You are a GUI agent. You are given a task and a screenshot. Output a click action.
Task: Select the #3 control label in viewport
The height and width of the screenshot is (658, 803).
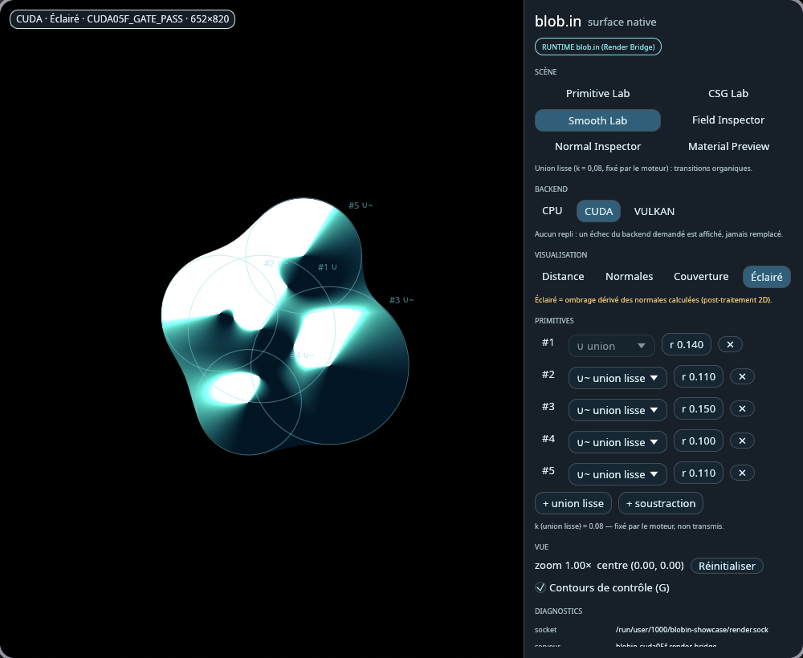(401, 300)
